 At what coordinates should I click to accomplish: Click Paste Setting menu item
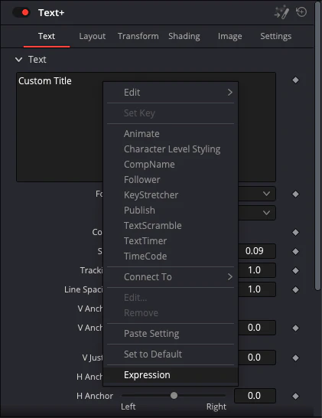pyautogui.click(x=171, y=334)
